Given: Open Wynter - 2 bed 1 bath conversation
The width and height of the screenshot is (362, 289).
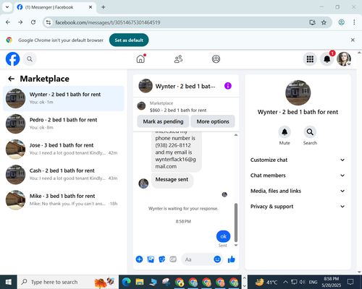Looking at the screenshot, I should point(64,98).
